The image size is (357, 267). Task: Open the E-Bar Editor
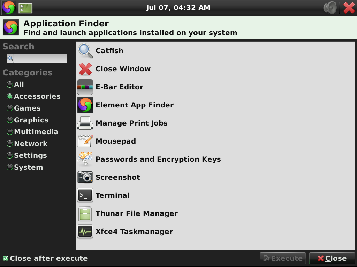120,87
